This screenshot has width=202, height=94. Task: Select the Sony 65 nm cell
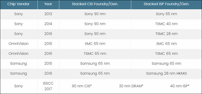pos(166,14)
